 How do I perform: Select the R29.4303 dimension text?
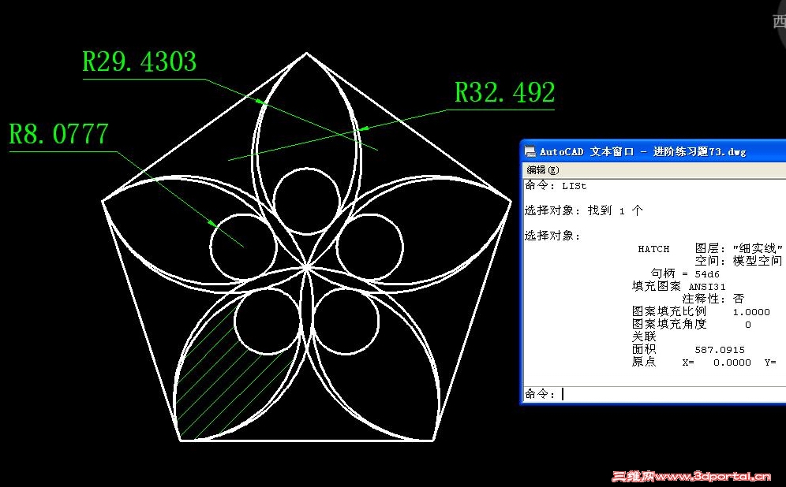pyautogui.click(x=140, y=62)
